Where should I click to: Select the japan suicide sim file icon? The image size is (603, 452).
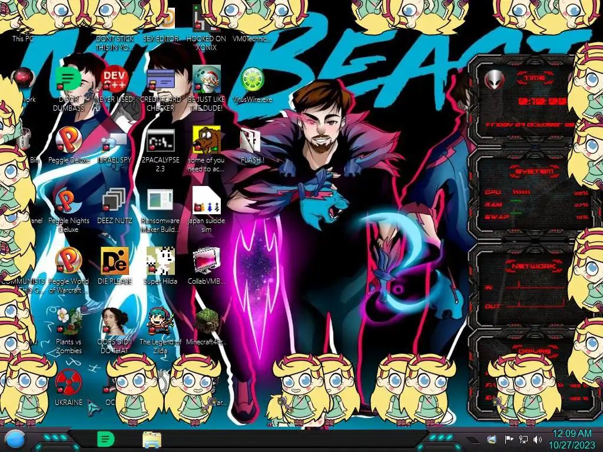(x=206, y=201)
